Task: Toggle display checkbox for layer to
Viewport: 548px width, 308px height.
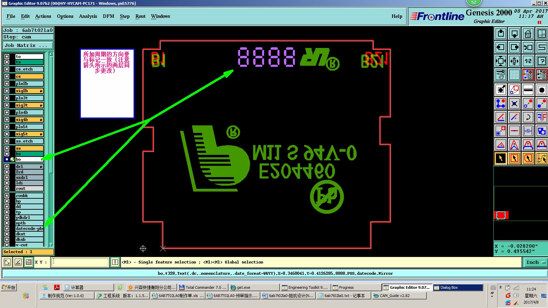Action: pos(7,57)
